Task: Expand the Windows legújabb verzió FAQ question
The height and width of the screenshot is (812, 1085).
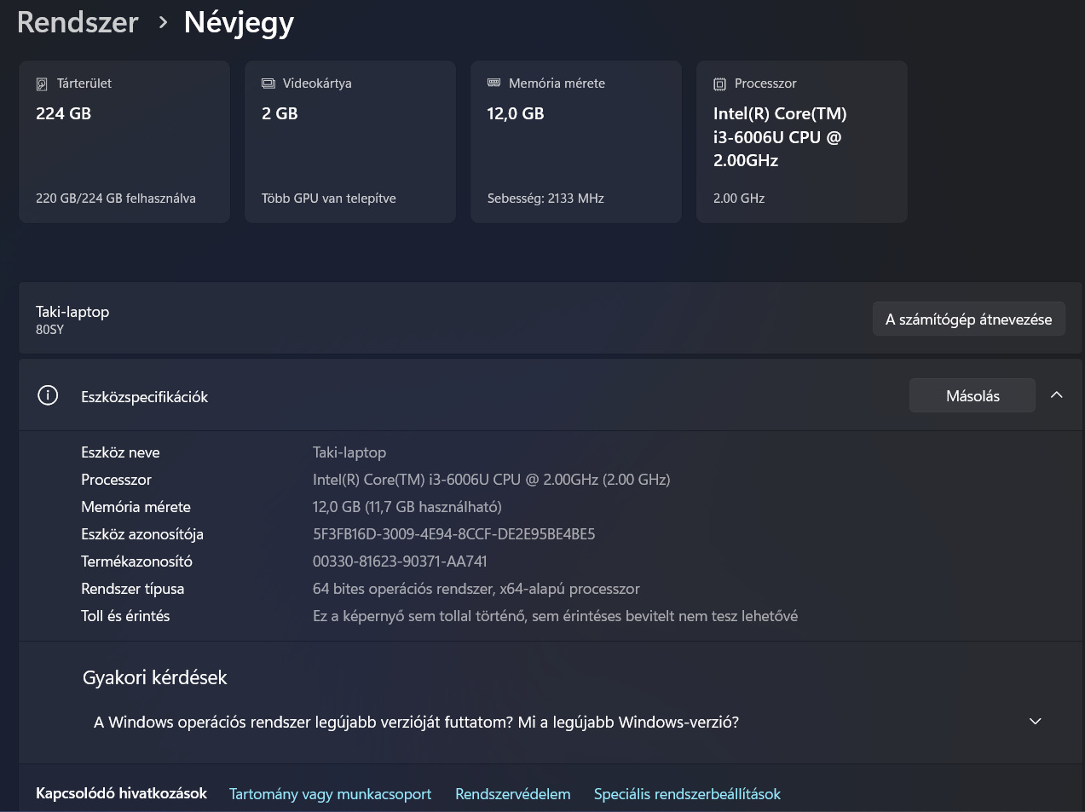Action: tap(1035, 722)
